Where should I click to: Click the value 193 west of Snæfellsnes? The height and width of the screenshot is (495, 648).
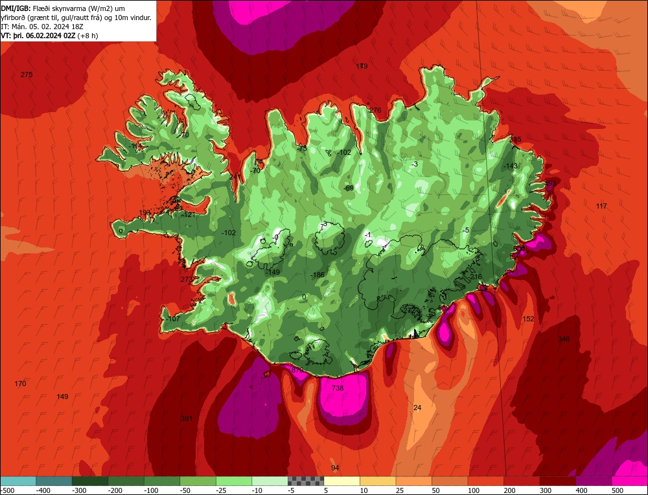tap(145, 213)
